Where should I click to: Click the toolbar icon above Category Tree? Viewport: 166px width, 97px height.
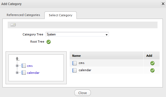13,25
